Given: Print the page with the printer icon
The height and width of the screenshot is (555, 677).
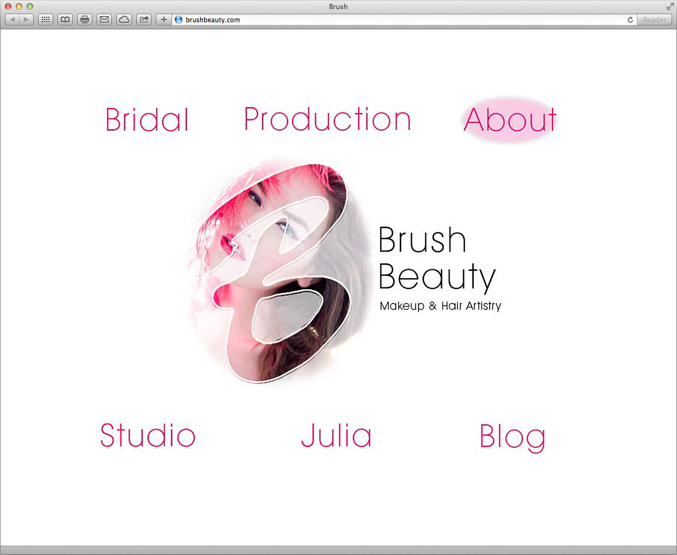Looking at the screenshot, I should coord(85,20).
